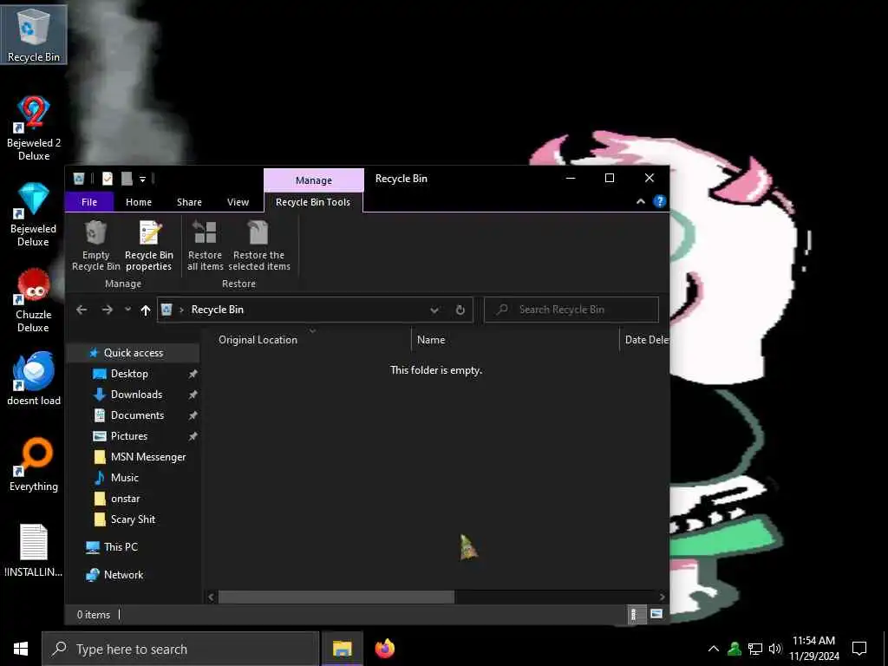The width and height of the screenshot is (888, 666).
Task: Open the customize quick access toolbar dropdown
Action: point(143,180)
